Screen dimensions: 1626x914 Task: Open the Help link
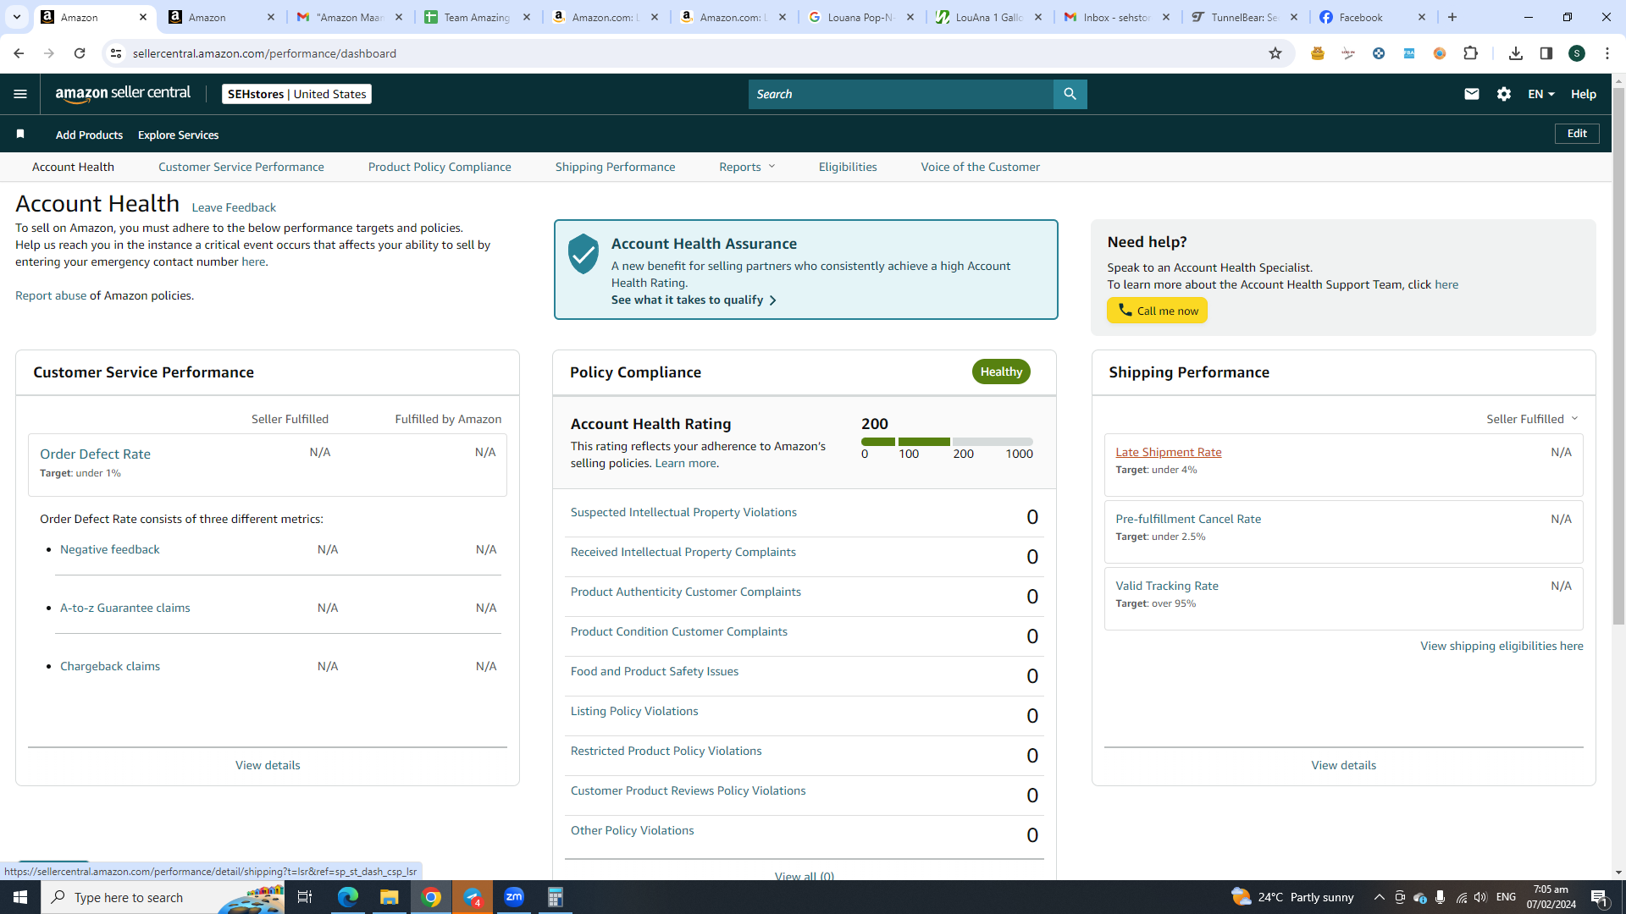[1583, 94]
